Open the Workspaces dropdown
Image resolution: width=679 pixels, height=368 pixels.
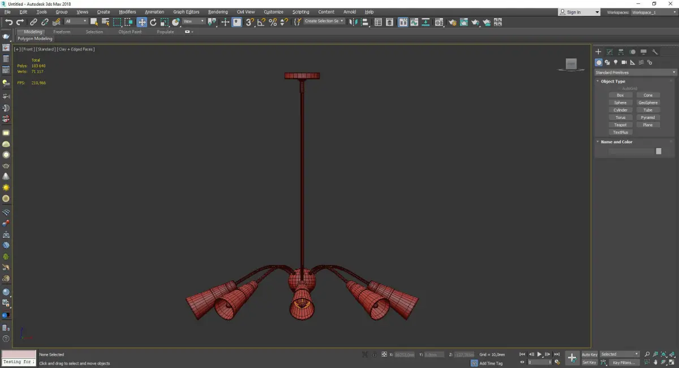tap(655, 12)
